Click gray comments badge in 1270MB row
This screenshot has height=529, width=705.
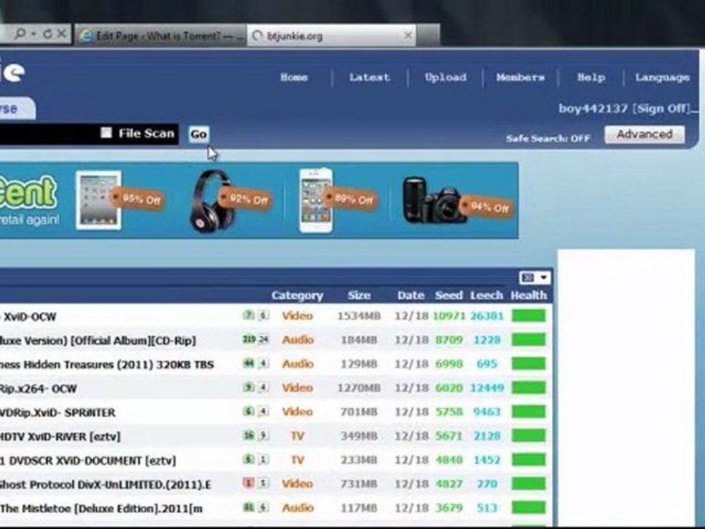tap(264, 387)
